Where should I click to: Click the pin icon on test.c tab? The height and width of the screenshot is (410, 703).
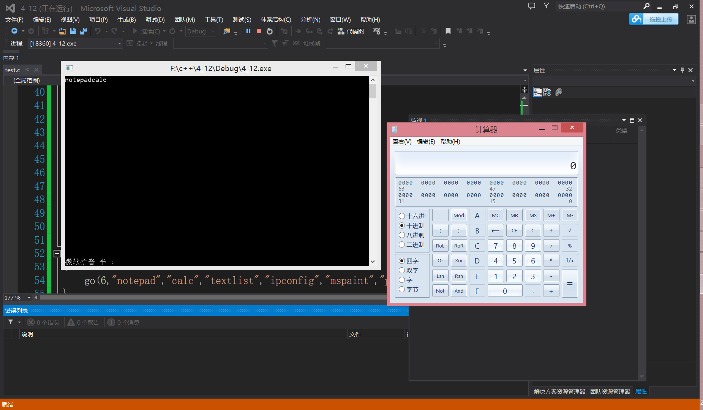(x=28, y=70)
